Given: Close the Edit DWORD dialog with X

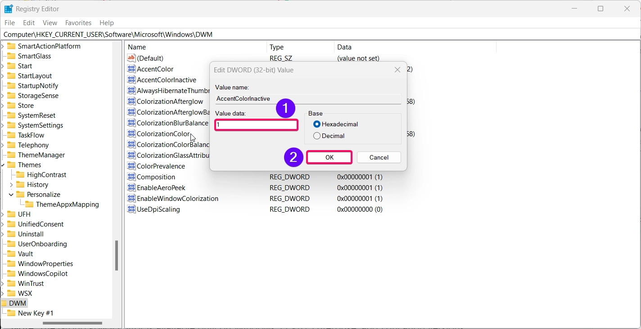Looking at the screenshot, I should pos(397,70).
